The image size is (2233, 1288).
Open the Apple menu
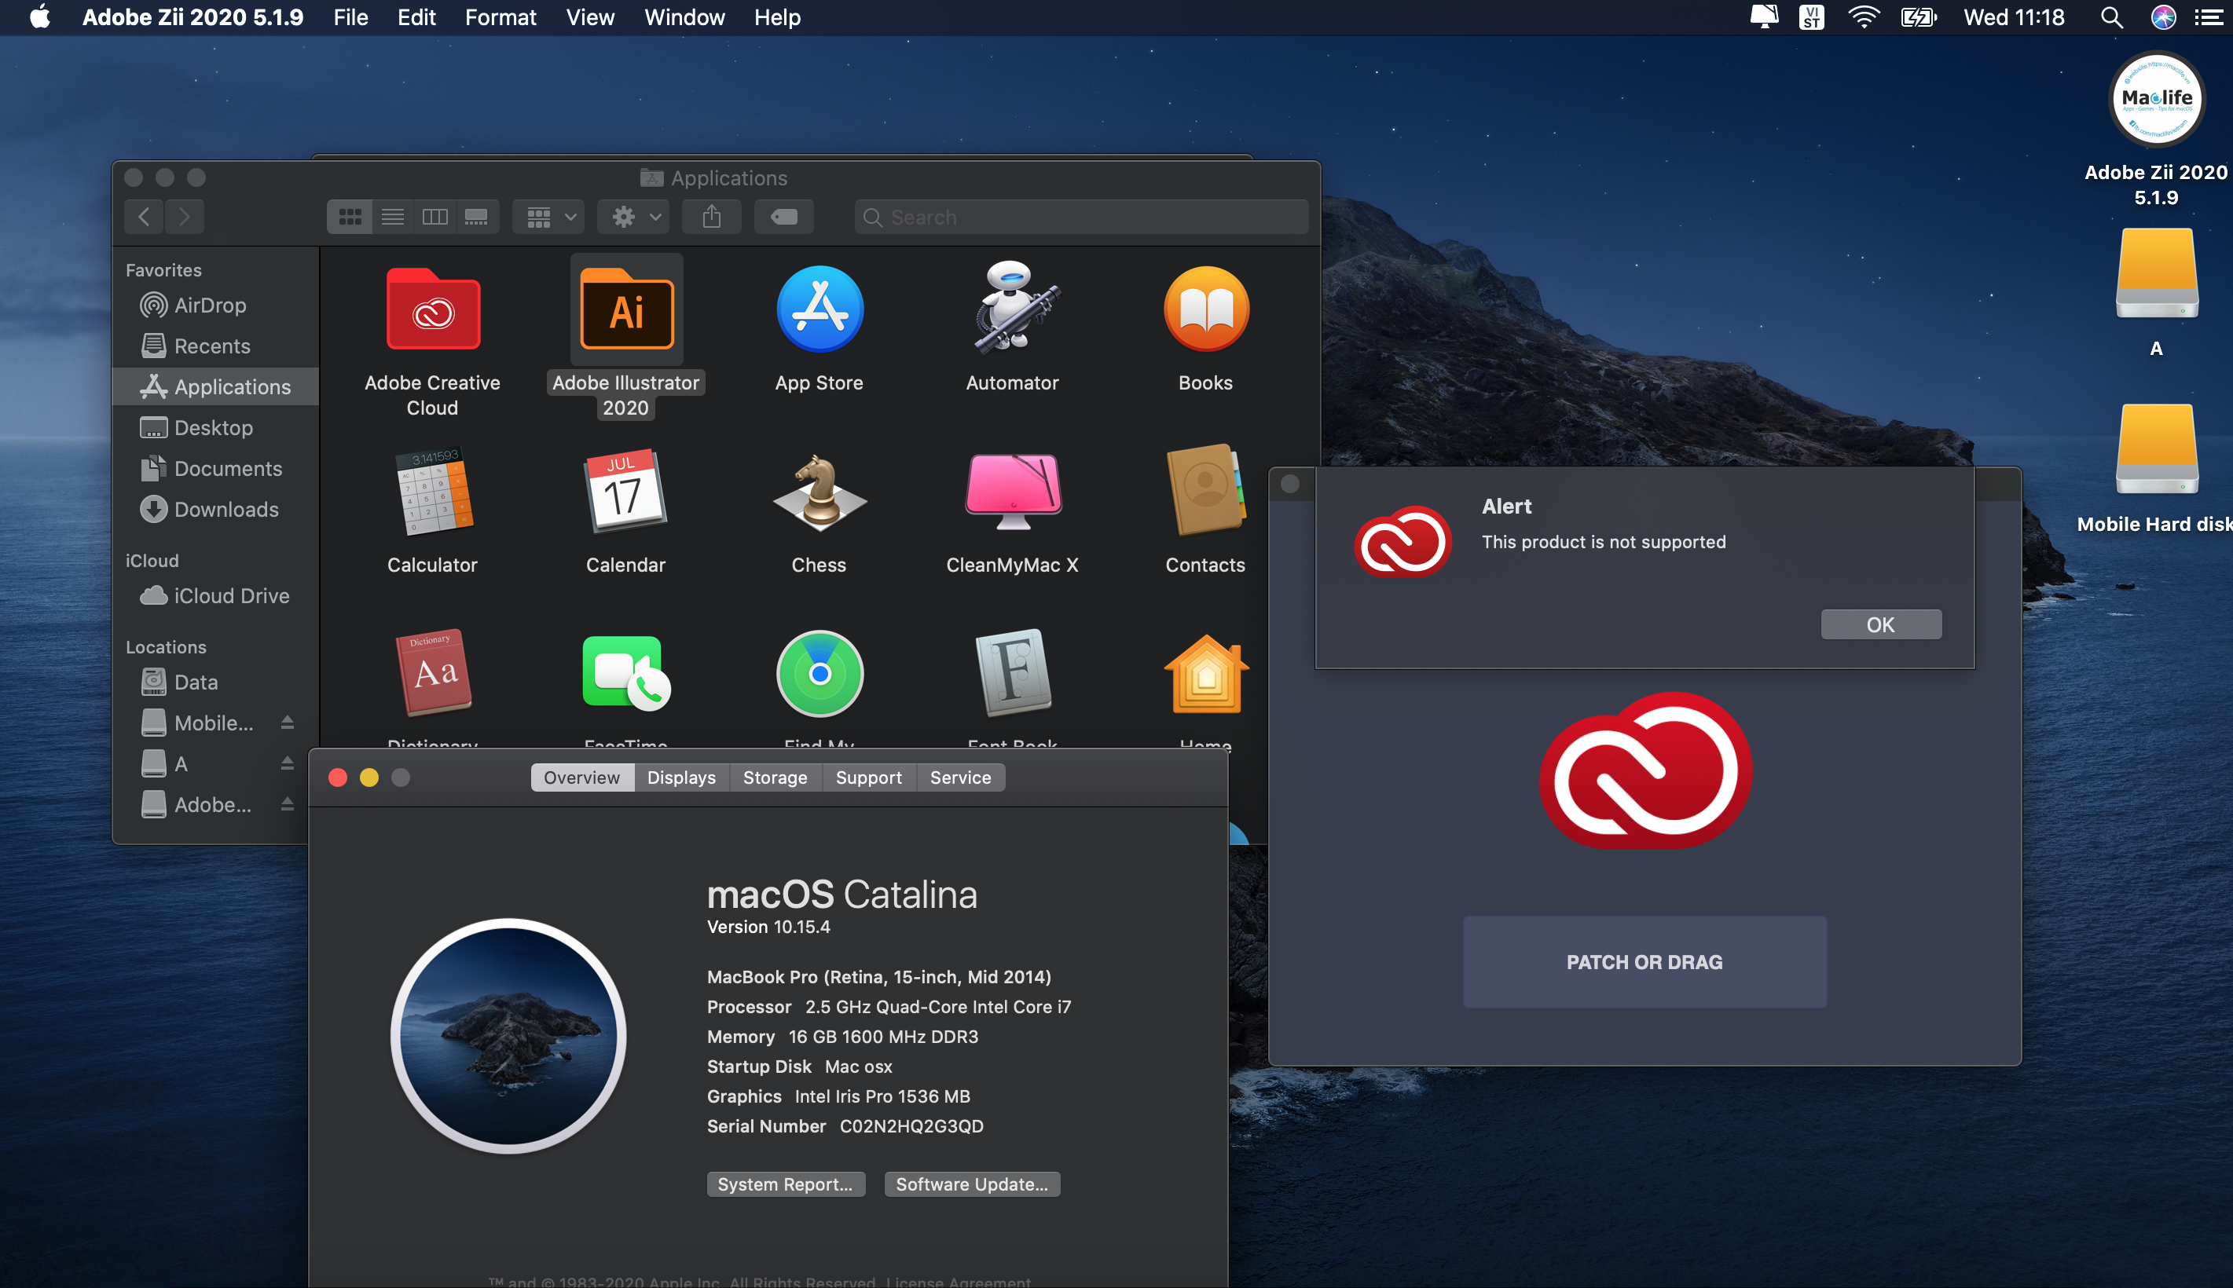40,18
